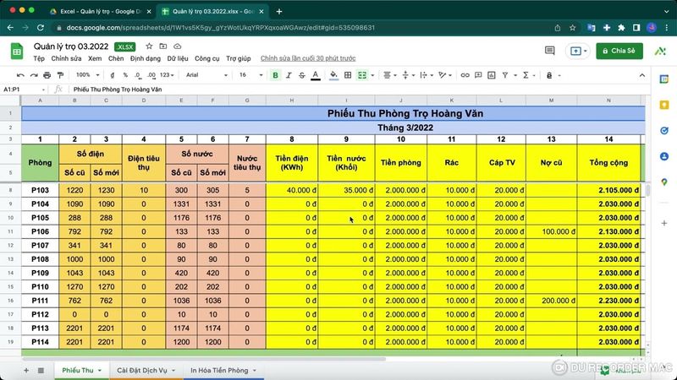Open comment history icon
The height and width of the screenshot is (380, 677).
point(549,51)
